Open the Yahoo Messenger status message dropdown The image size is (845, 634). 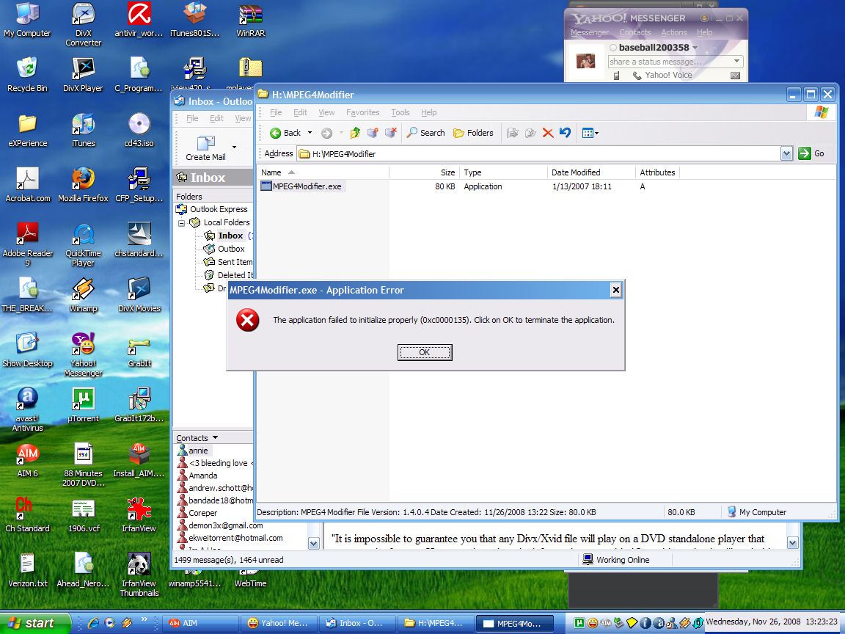point(736,62)
